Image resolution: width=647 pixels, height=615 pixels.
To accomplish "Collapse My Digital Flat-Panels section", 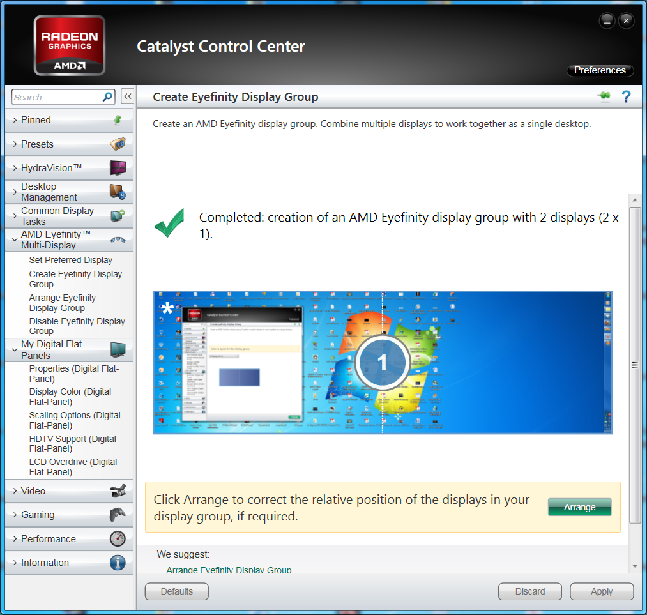I will tap(52, 349).
